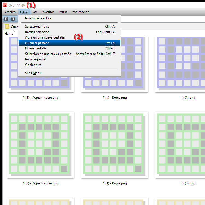The image size is (205, 205).
Task: Click Abrir en una nueva pestaña
Action: (69, 37)
